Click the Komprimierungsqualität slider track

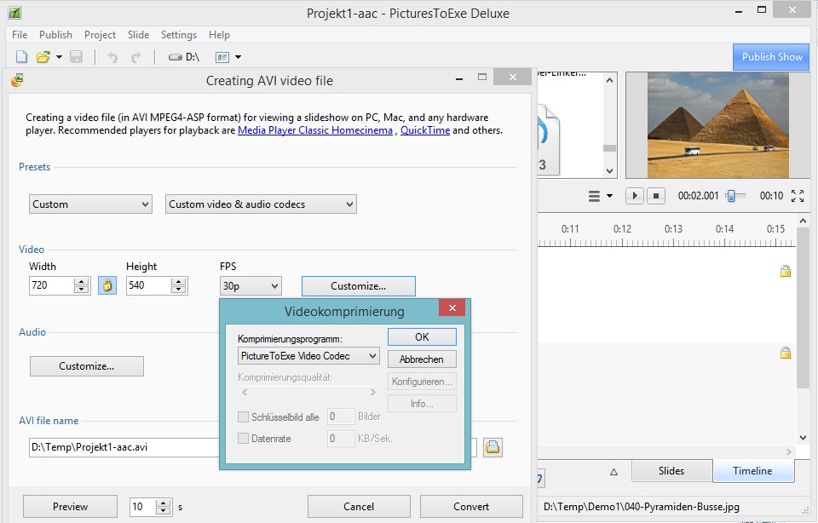tap(308, 392)
